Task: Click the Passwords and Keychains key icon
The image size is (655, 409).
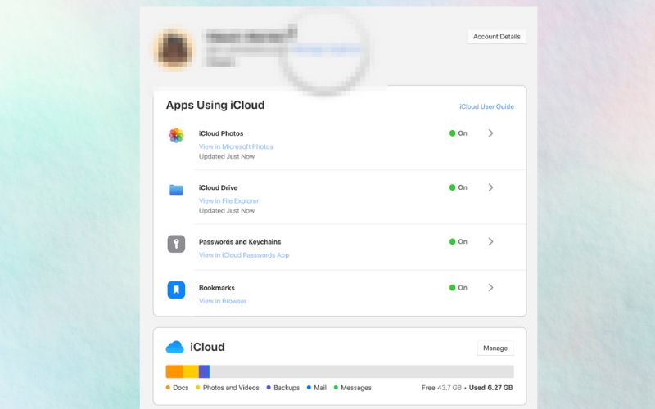Action: (x=176, y=244)
